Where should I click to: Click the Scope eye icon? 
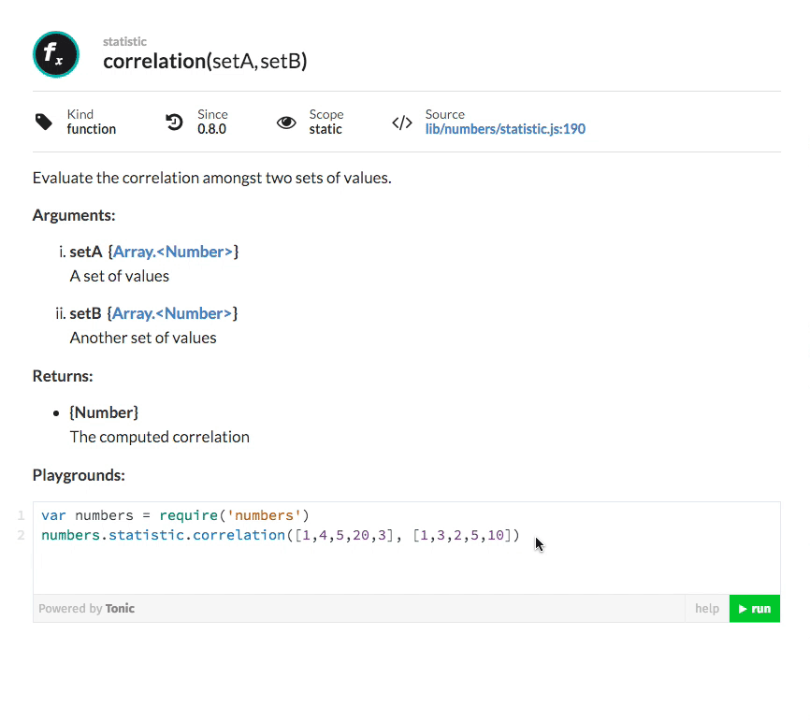click(286, 123)
